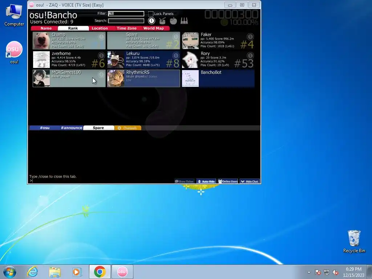Click Champ's dog avatar
This screenshot has height=279, width=372.
point(41,41)
